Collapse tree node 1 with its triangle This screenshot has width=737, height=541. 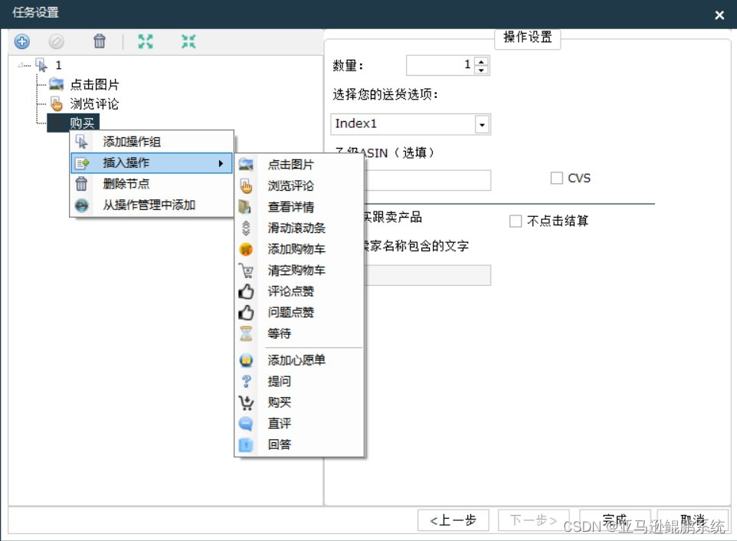[x=21, y=65]
